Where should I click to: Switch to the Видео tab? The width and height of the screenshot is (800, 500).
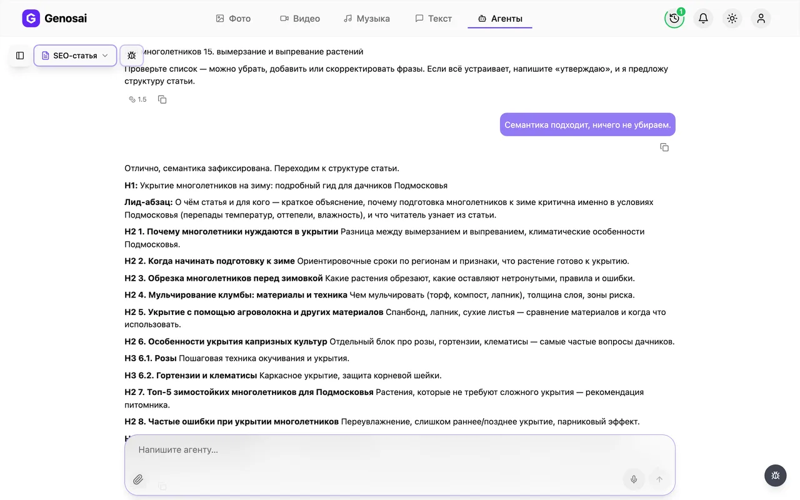click(x=300, y=19)
